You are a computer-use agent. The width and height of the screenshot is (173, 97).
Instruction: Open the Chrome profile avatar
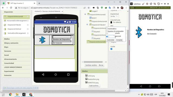click(122, 8)
